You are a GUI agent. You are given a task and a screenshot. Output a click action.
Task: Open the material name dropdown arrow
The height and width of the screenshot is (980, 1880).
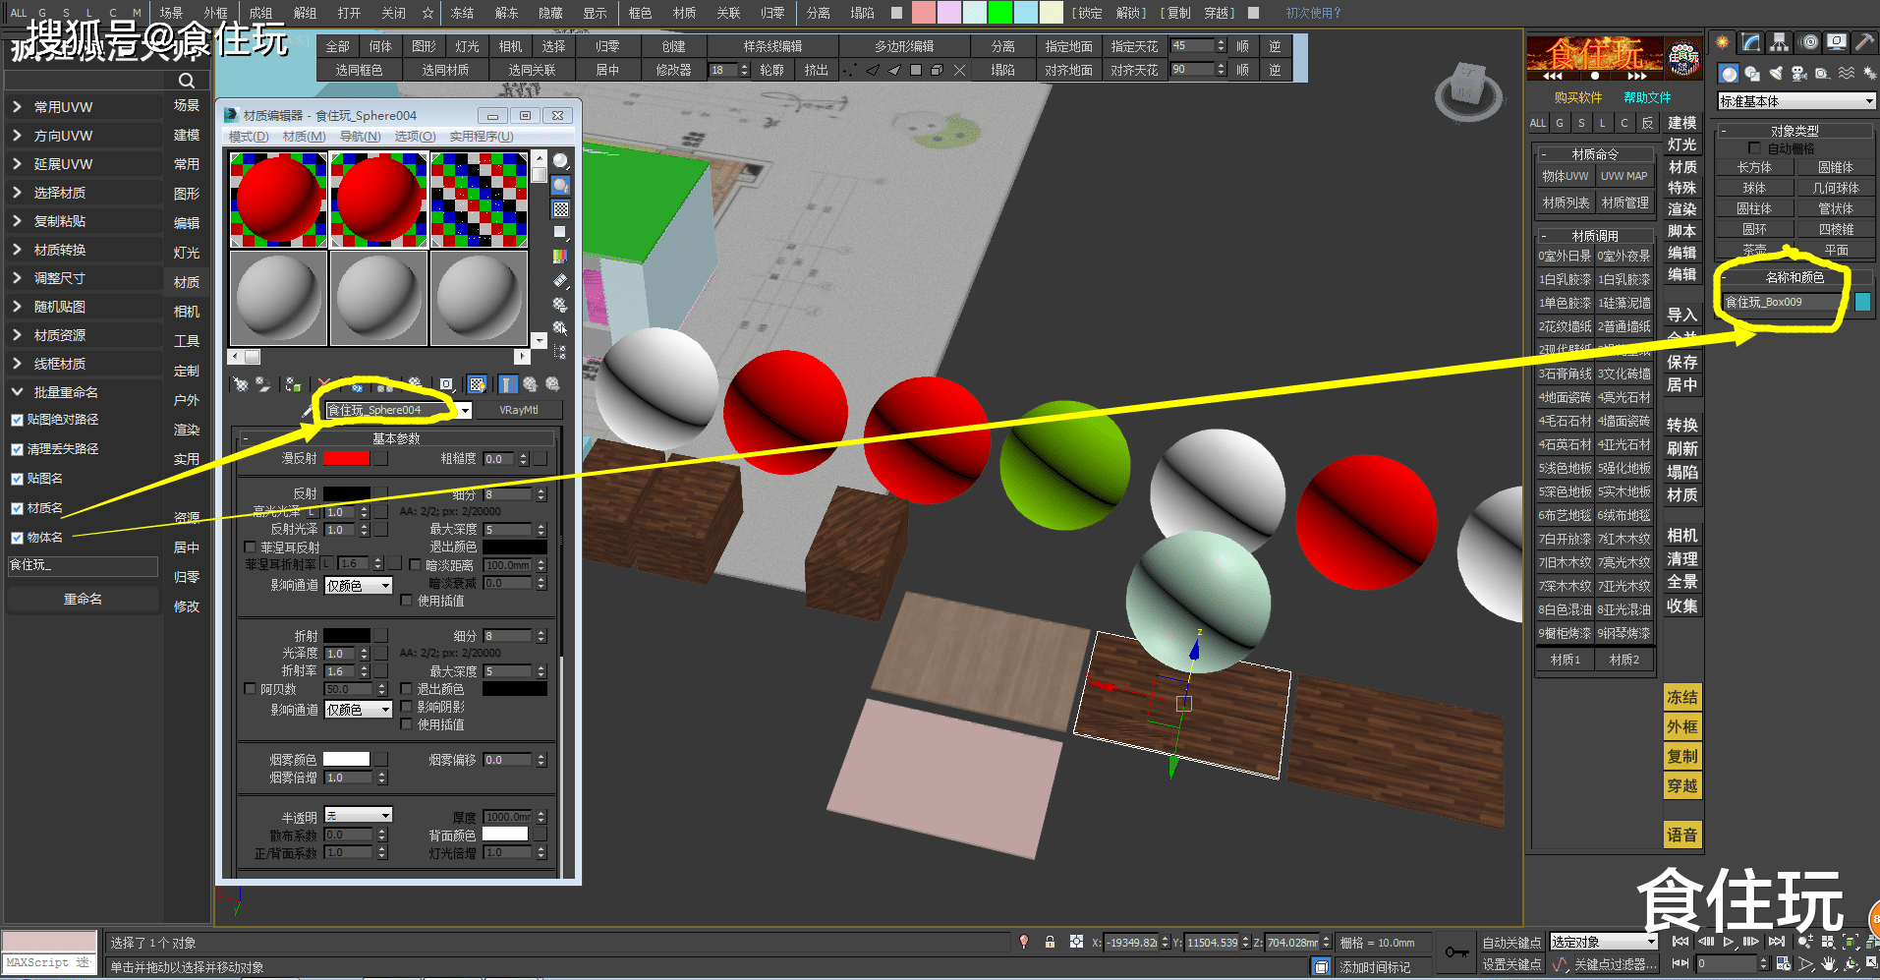pos(465,411)
